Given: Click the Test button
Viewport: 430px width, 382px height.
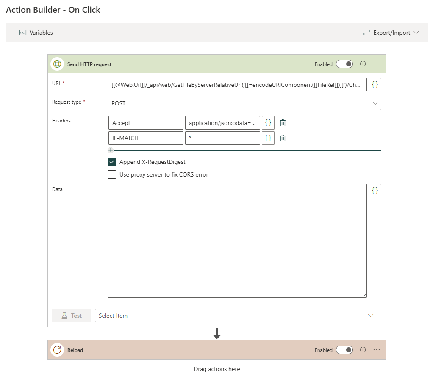Looking at the screenshot, I should pos(71,316).
